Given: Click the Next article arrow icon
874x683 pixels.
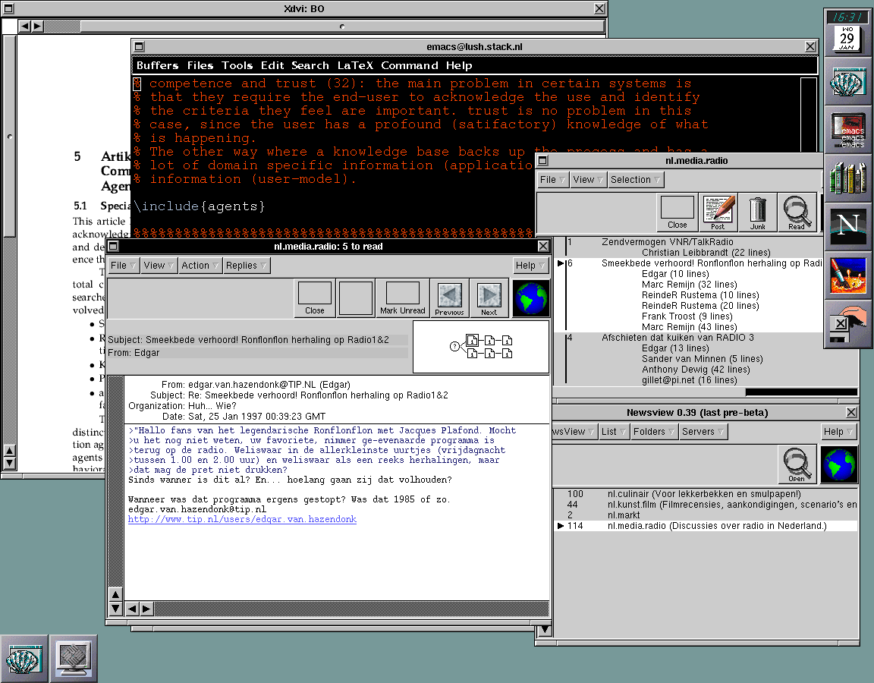Looking at the screenshot, I should 489,298.
